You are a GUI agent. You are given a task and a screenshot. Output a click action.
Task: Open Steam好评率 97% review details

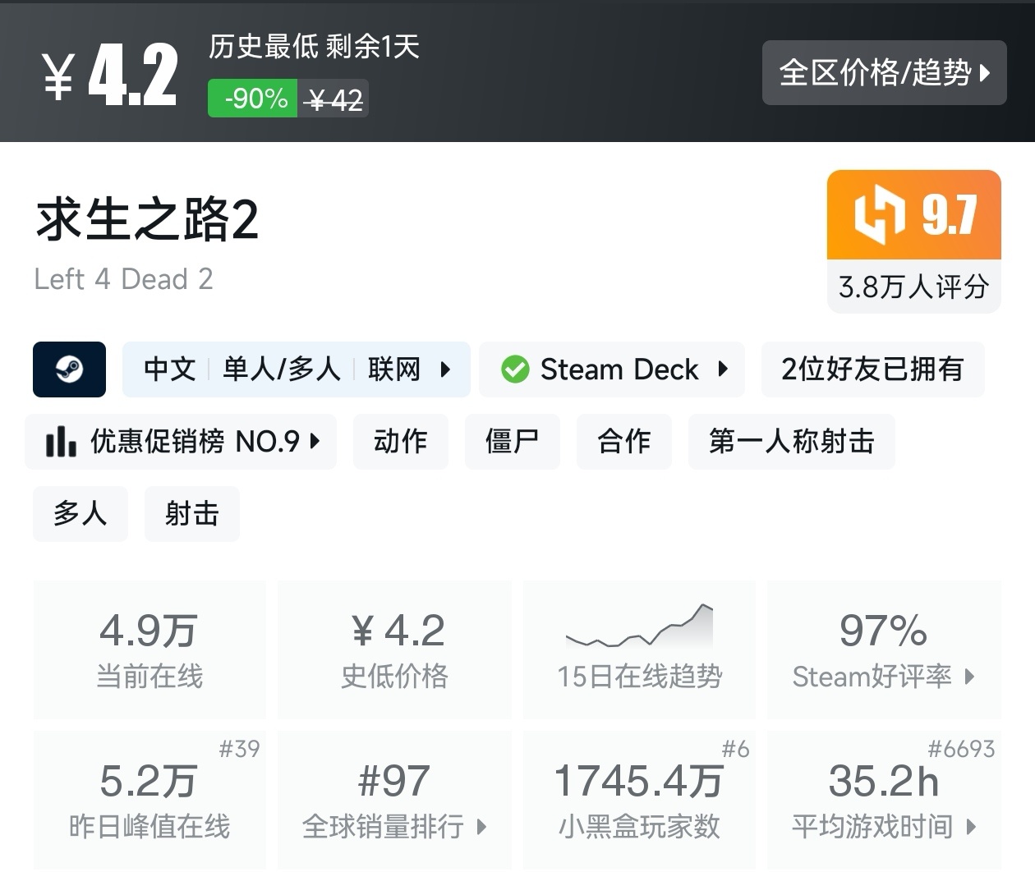[883, 649]
